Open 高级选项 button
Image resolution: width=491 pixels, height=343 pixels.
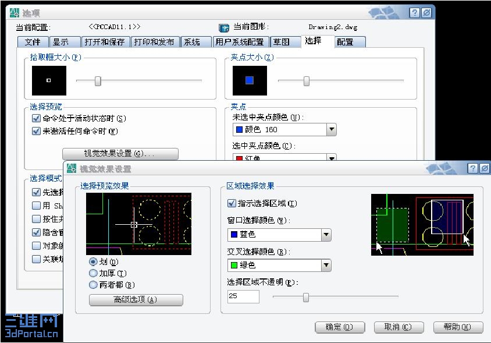(136, 300)
